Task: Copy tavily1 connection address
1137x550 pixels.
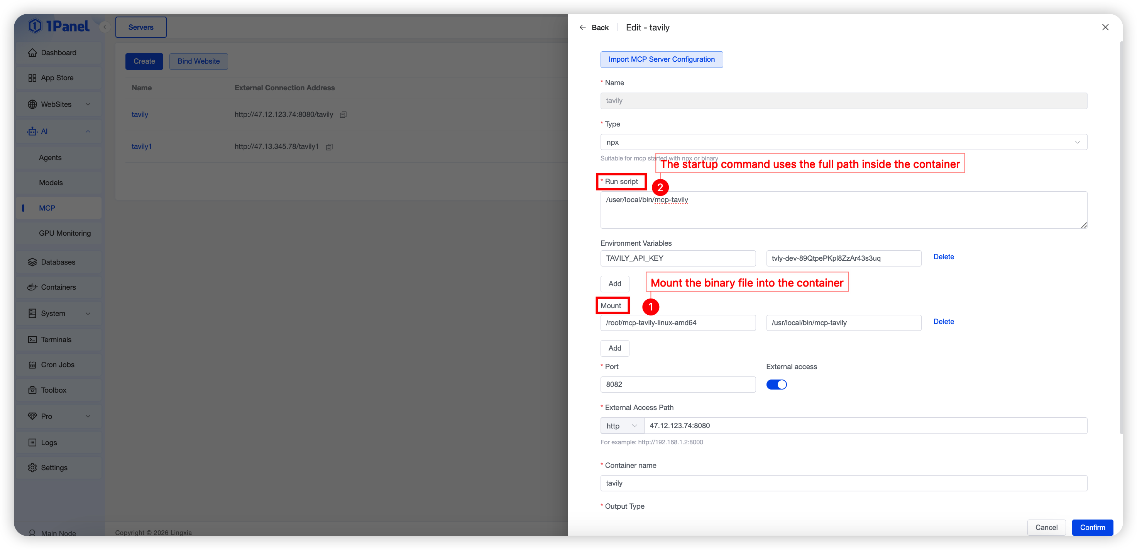Action: 329,147
